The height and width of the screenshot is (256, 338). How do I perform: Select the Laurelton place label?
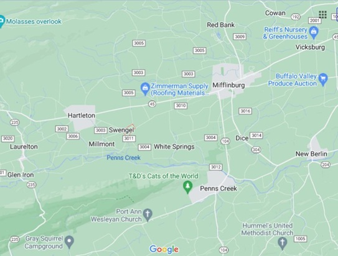(24, 147)
